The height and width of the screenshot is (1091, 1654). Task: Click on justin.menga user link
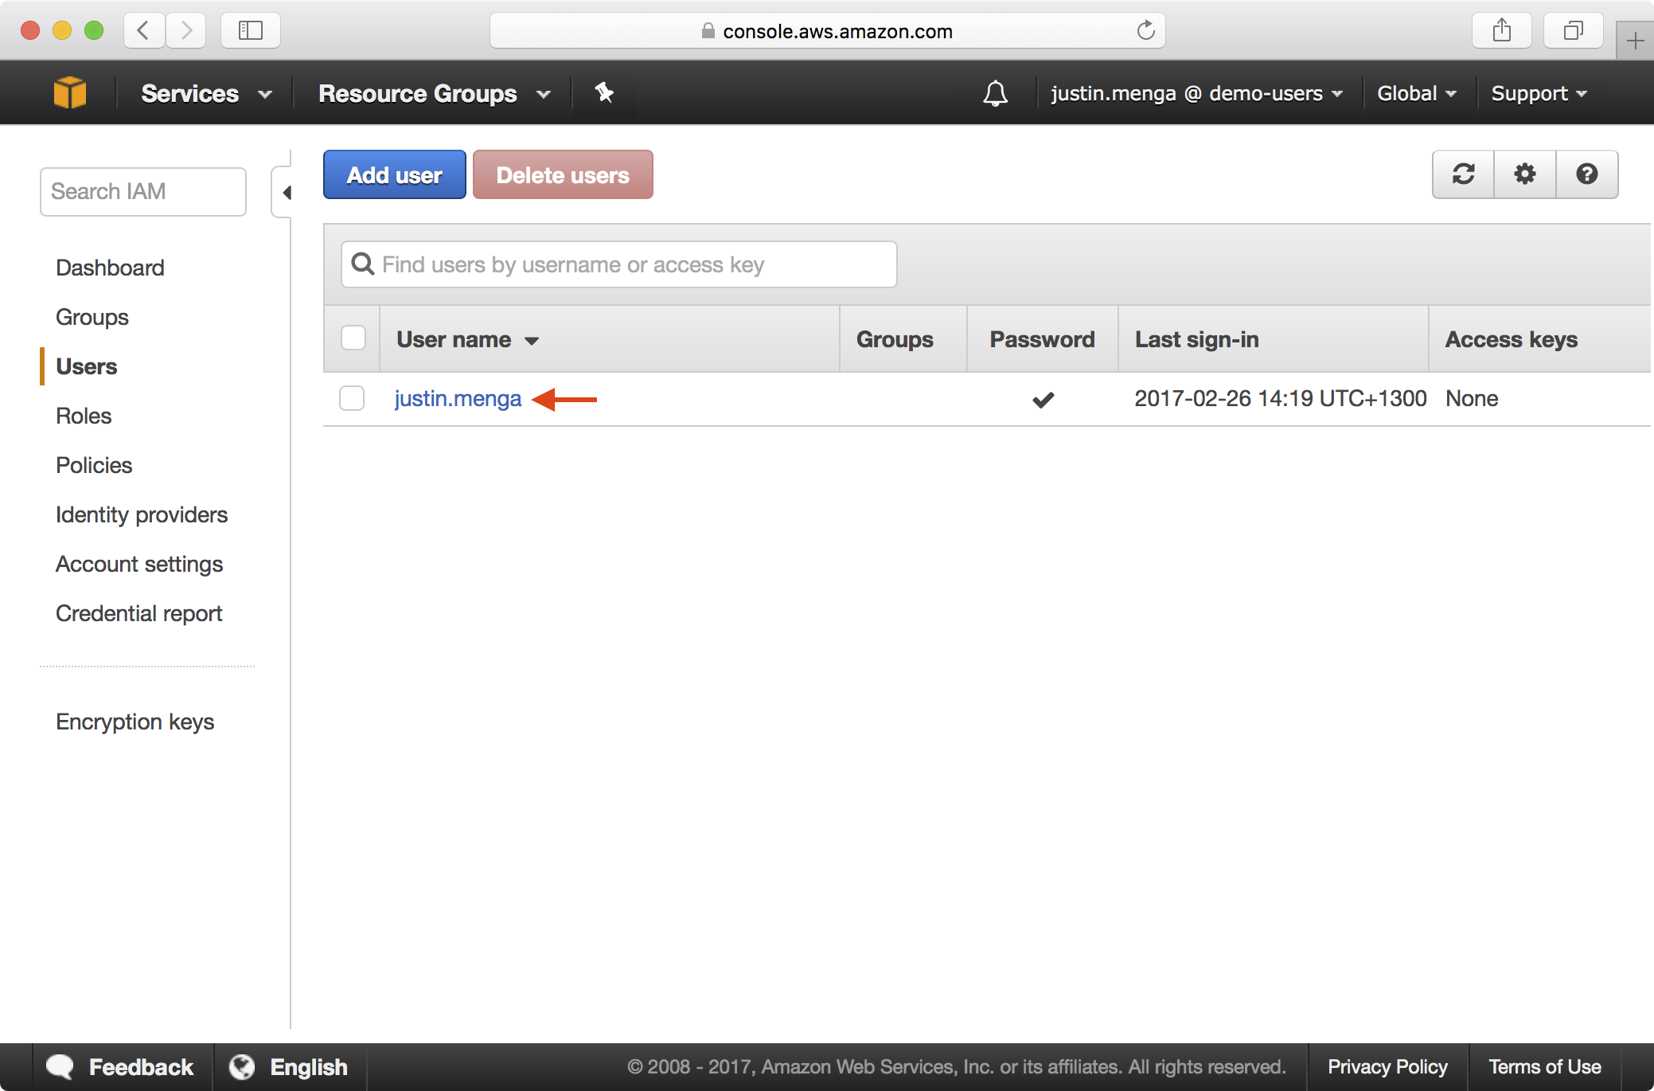[456, 397]
